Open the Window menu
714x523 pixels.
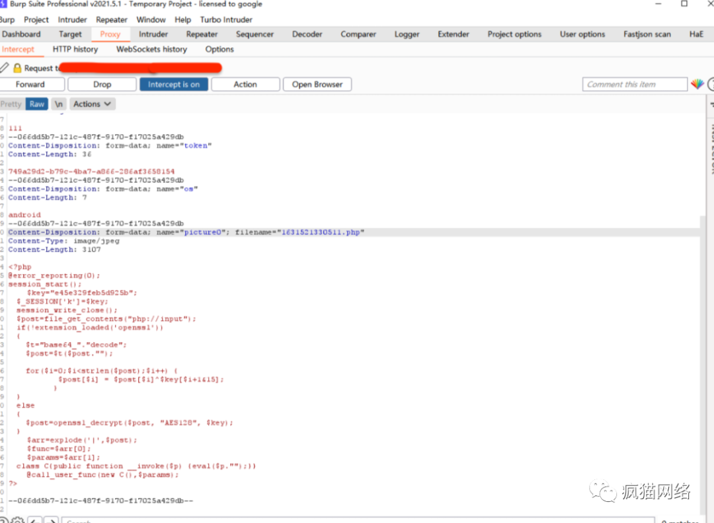pos(151,20)
